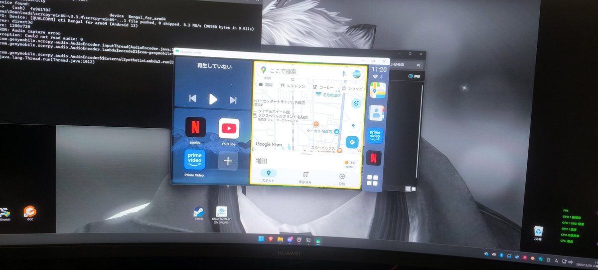Tap the 14°C weather indicator

point(350,163)
